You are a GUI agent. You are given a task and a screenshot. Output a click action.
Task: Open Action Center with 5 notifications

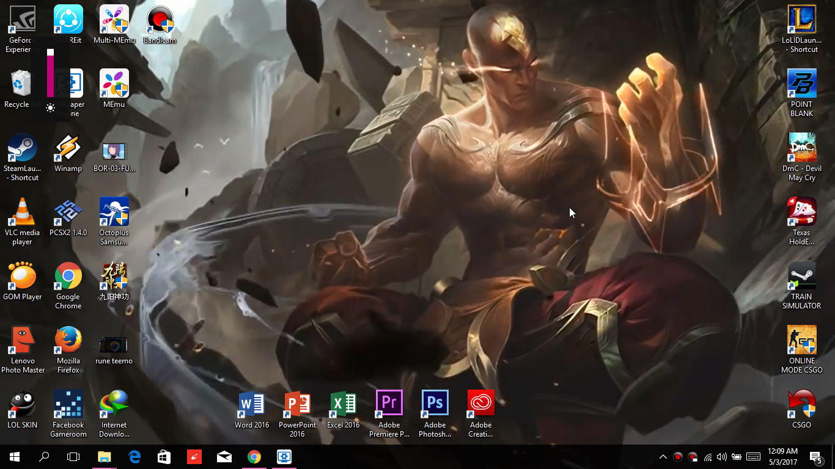(x=816, y=457)
